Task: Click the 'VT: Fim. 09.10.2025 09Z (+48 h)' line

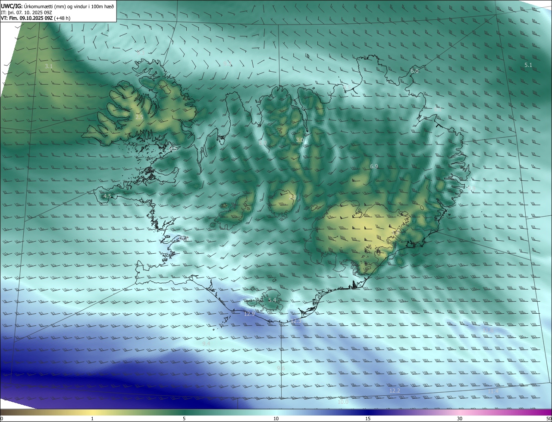Action: pos(35,18)
